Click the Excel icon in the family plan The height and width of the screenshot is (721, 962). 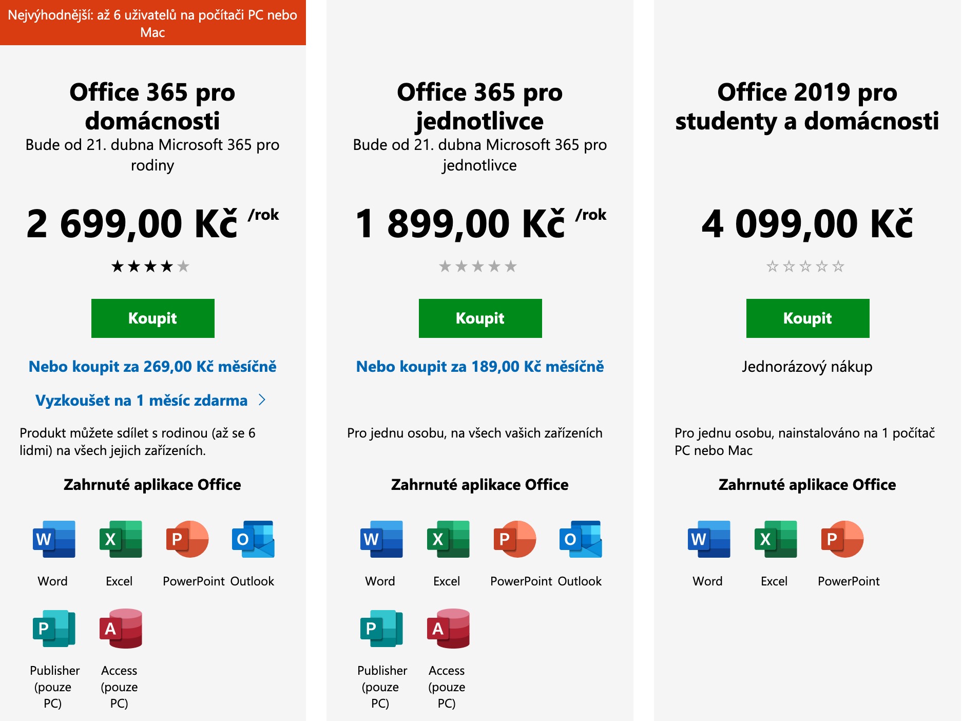(x=120, y=539)
